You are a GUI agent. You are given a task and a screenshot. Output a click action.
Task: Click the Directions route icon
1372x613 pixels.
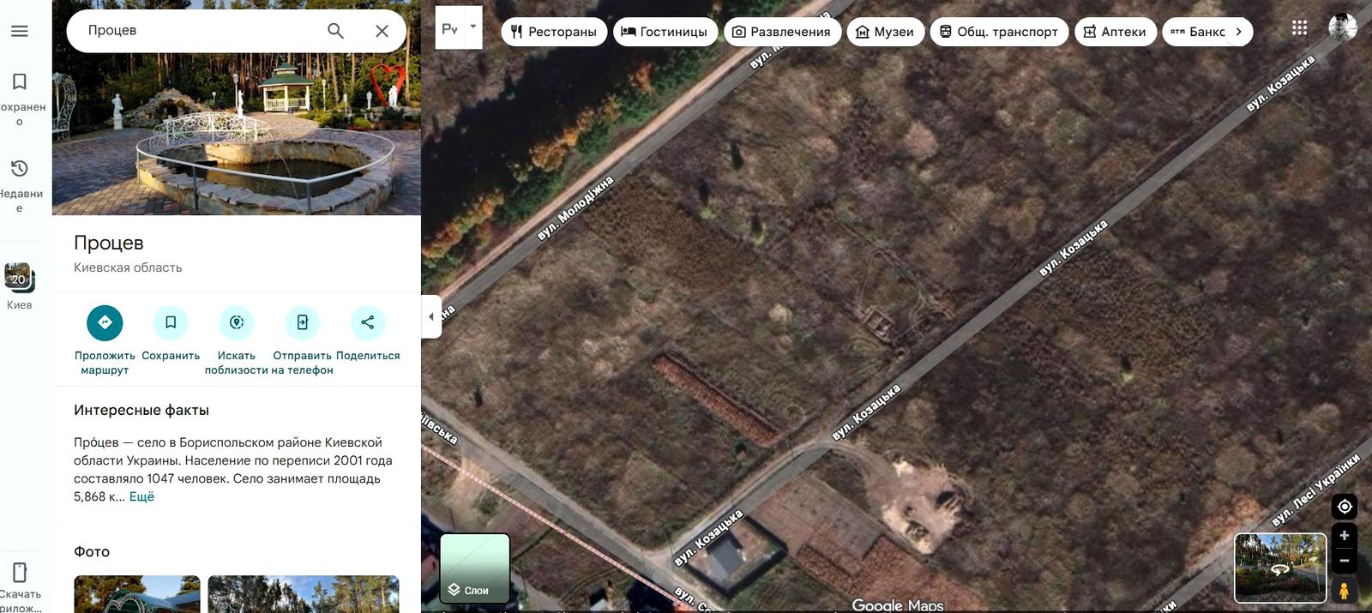click(105, 322)
